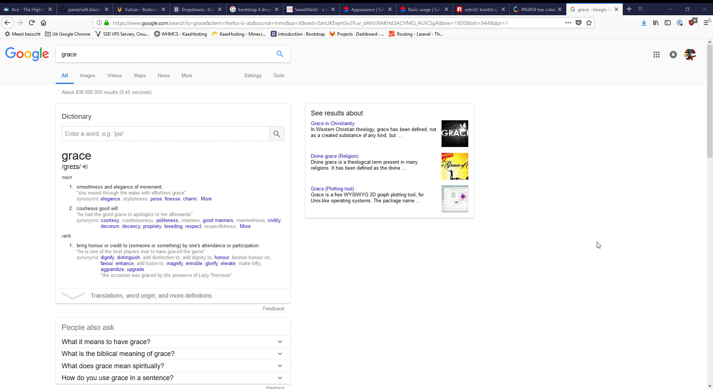Open the Google apps grid

click(656, 55)
